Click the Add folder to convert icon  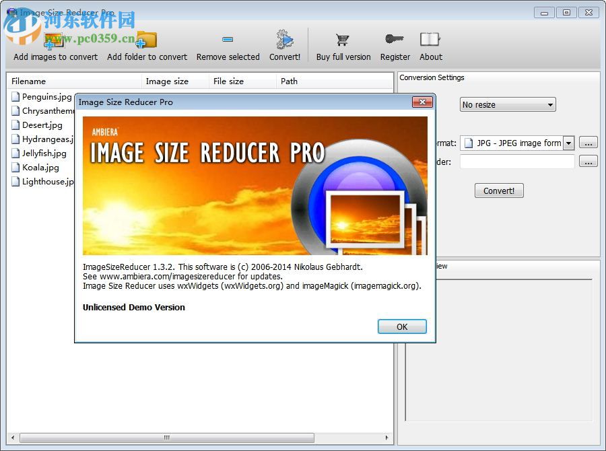[147, 39]
